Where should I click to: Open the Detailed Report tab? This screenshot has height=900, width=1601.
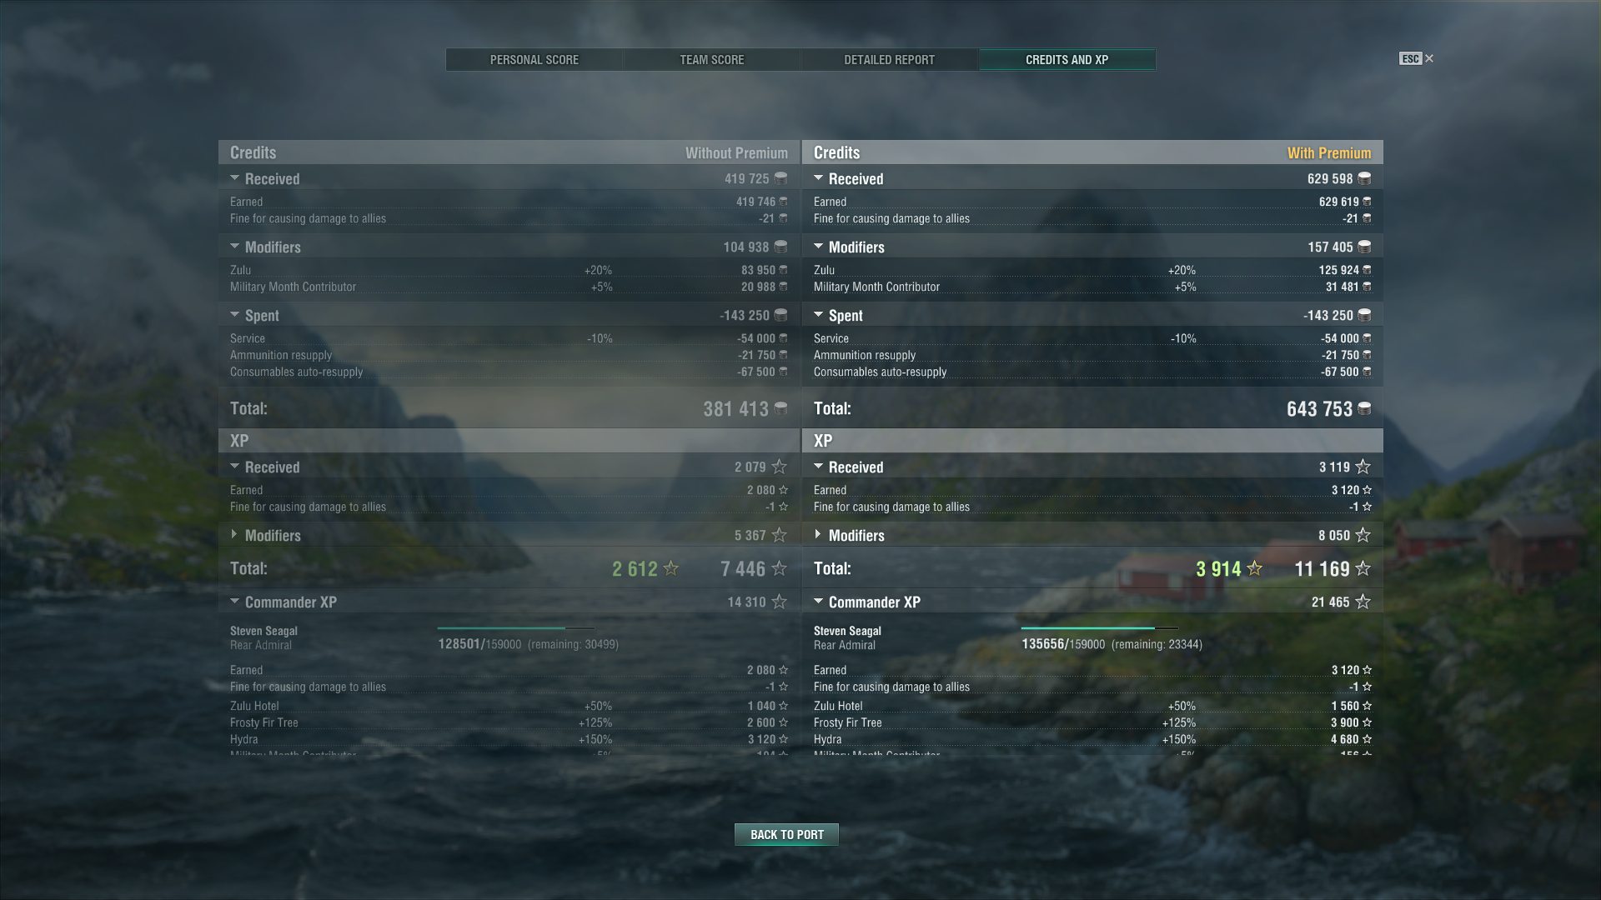[x=890, y=59]
